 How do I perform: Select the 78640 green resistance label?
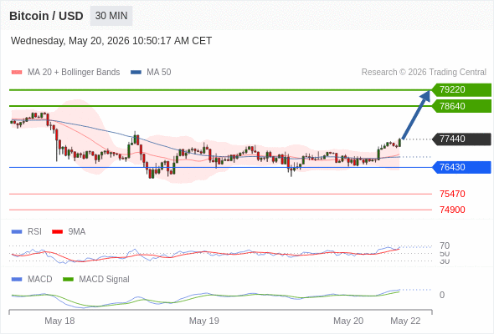(461, 106)
